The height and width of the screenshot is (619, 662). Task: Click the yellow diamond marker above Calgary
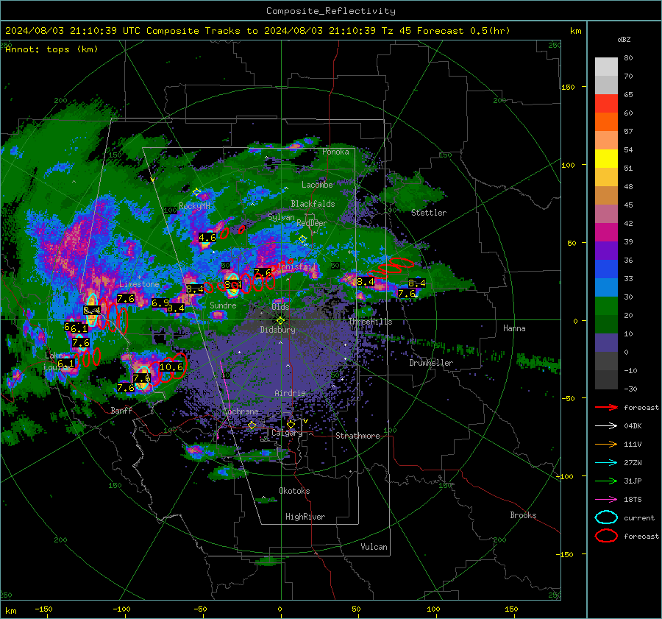291,424
